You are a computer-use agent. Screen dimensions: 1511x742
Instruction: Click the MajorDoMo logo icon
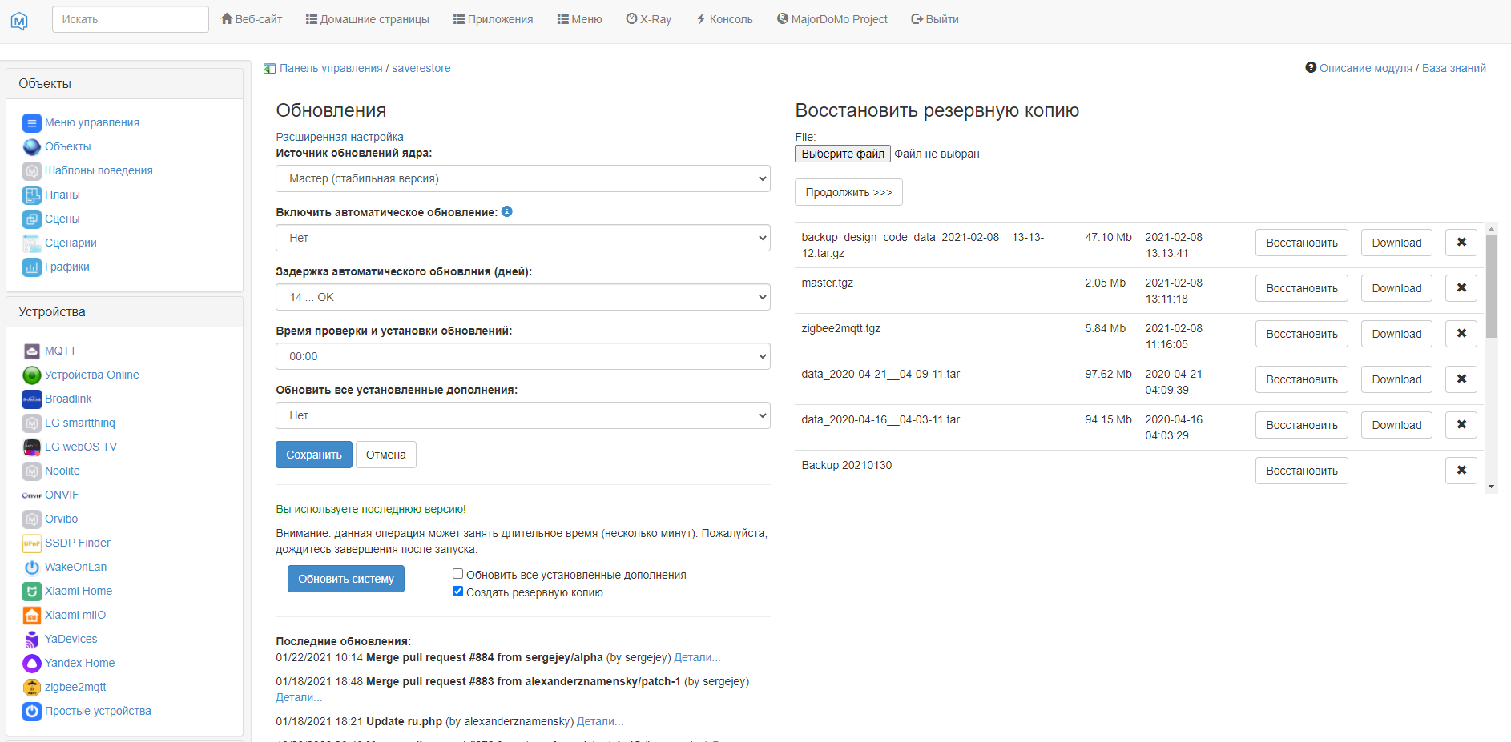pyautogui.click(x=19, y=21)
